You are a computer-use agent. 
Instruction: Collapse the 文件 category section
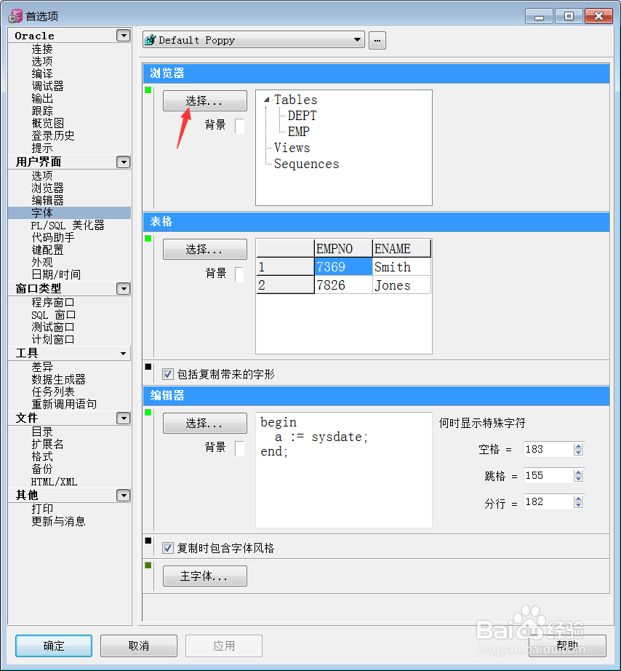click(x=123, y=418)
